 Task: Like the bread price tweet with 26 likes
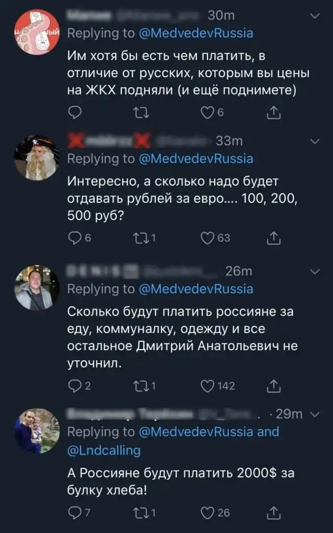click(x=208, y=513)
